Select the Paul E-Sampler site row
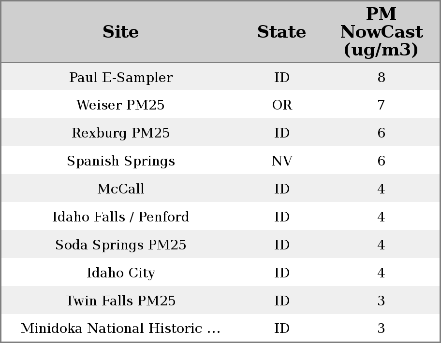 pos(120,78)
